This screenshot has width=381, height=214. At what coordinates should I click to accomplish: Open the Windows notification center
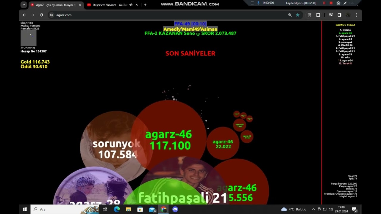(355, 209)
